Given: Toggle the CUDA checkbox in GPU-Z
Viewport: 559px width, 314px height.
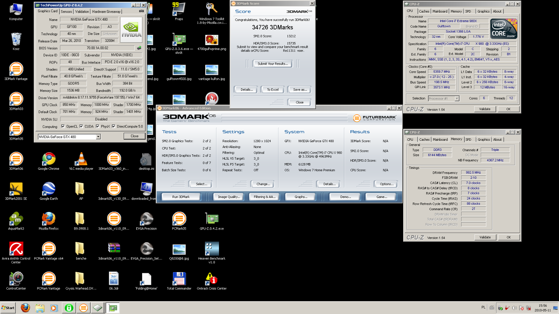Looking at the screenshot, I should [81, 126].
